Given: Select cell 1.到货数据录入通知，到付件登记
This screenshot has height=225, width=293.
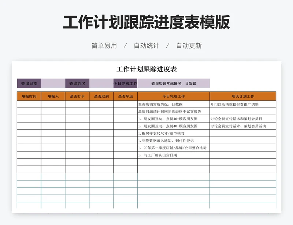Looking at the screenshot, I should tap(174, 141).
